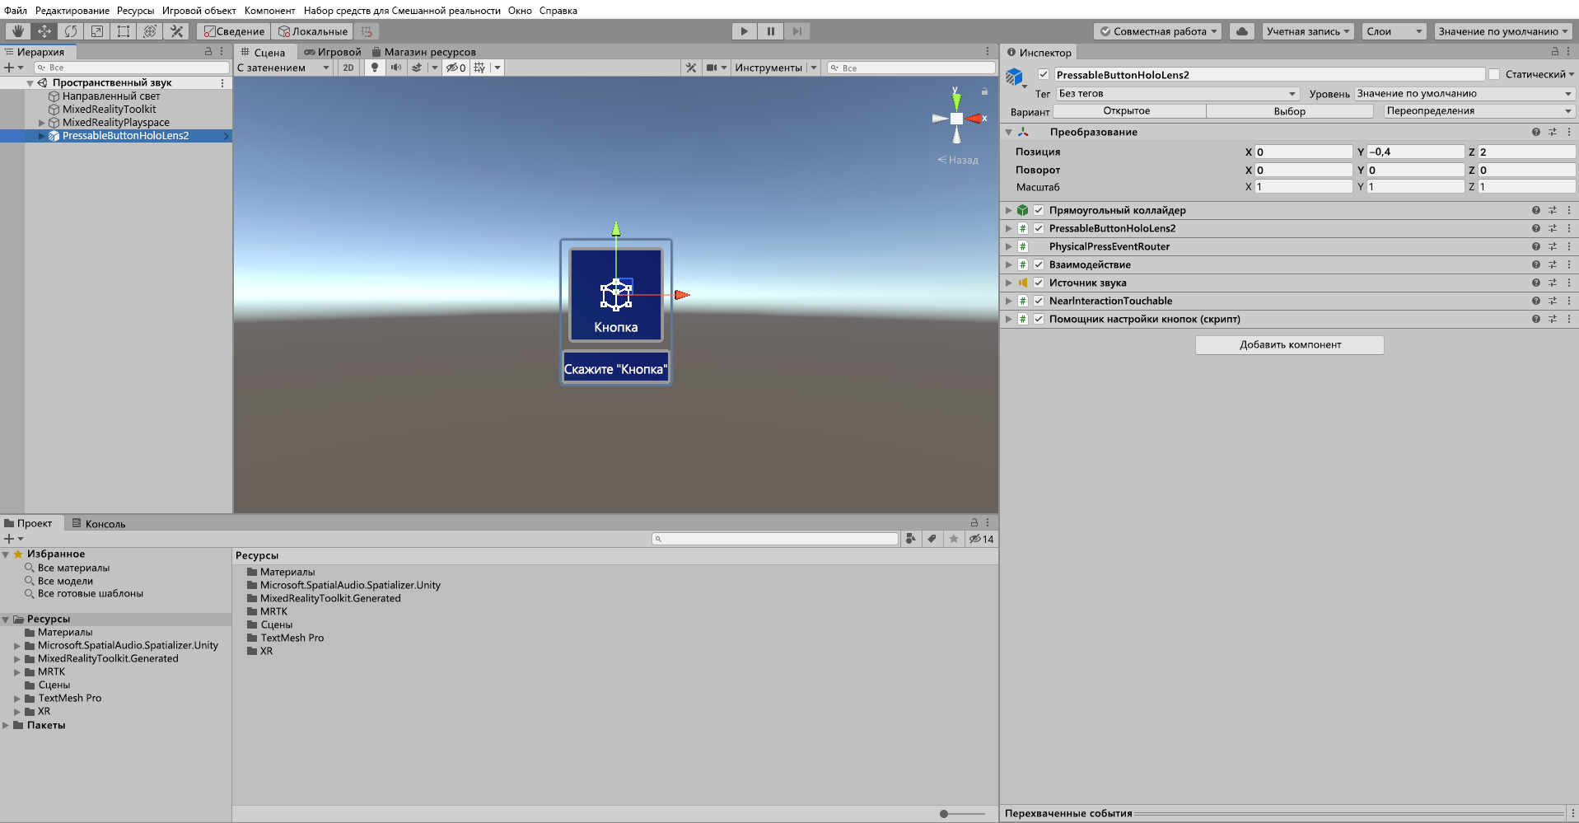Open prefab Overrides (Переопределения) dropdown
Image resolution: width=1579 pixels, height=823 pixels.
click(x=1479, y=111)
